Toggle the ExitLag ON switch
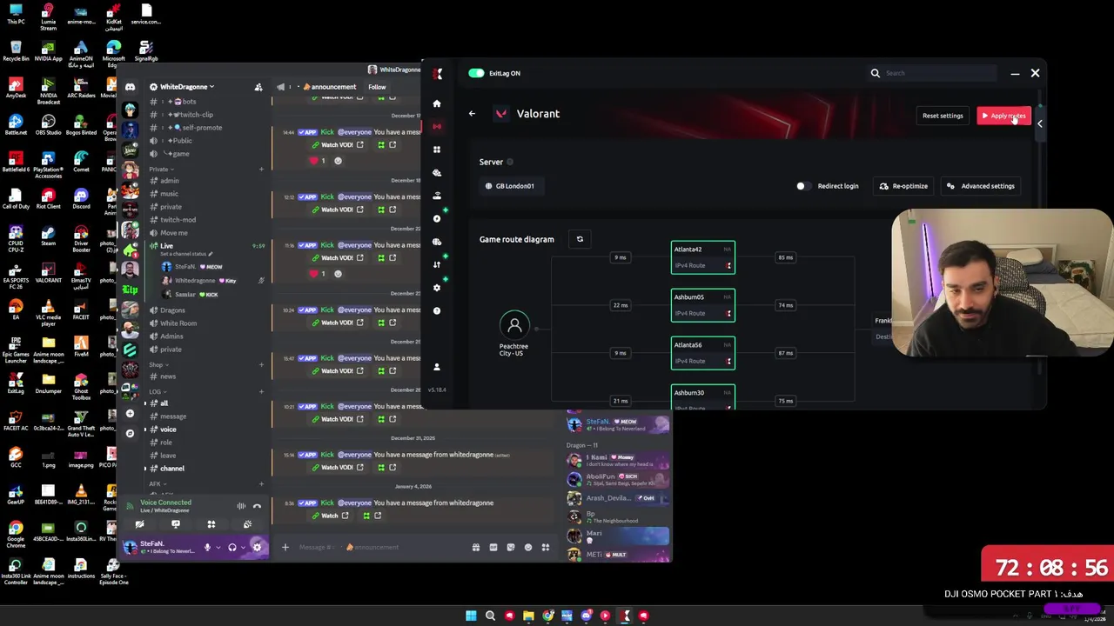The height and width of the screenshot is (626, 1114). click(476, 73)
